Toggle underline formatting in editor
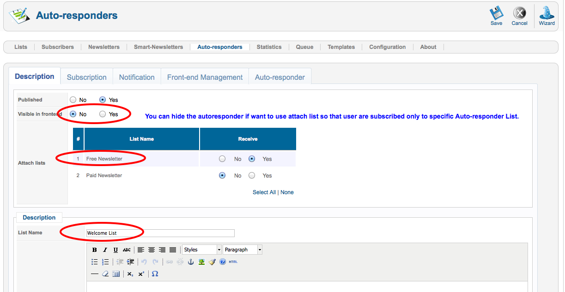Screen dimensions: 565x292 pyautogui.click(x=115, y=250)
